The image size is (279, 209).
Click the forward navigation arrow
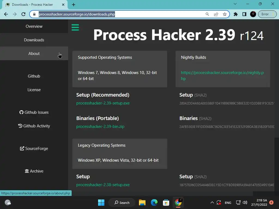15,14
